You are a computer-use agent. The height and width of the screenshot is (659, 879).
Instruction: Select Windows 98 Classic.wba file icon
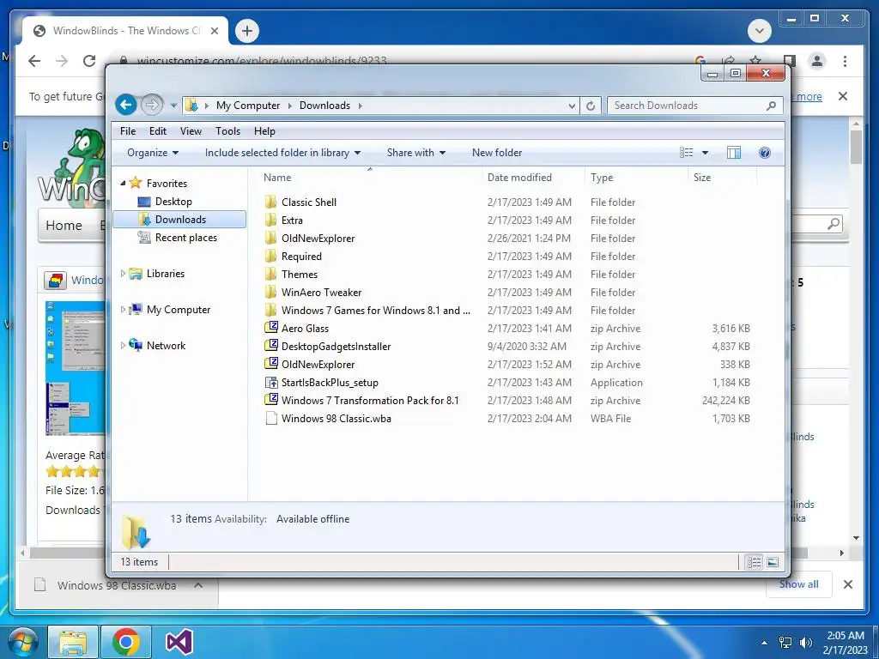click(270, 418)
